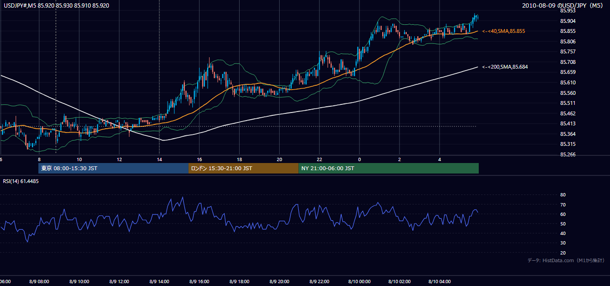This screenshot has height=286, width=610.
Task: Click the 8/9 08:00 time axis label
Action: [x=40, y=281]
